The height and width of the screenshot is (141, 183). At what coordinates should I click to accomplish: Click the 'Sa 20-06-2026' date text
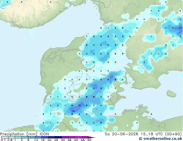click(122, 134)
